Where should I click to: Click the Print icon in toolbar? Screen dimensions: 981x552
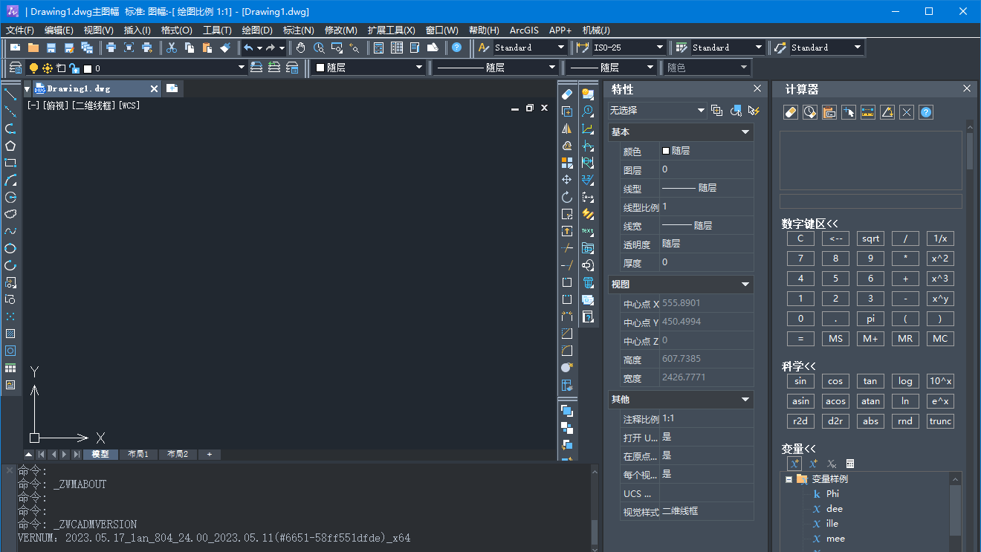pyautogui.click(x=111, y=48)
